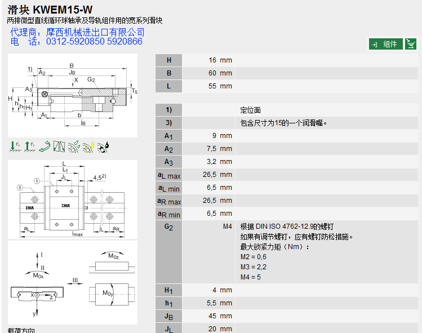The height and width of the screenshot is (333, 422).
Task: Open the top-view rail drawing with INA labels
Action: pos(73,199)
